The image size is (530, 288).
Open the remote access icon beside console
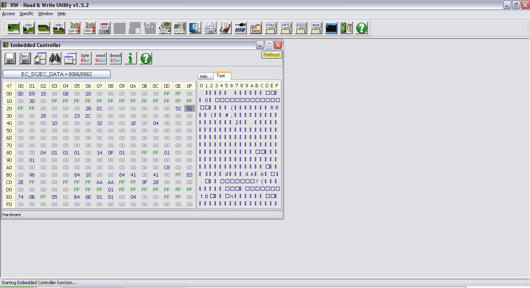(x=346, y=28)
